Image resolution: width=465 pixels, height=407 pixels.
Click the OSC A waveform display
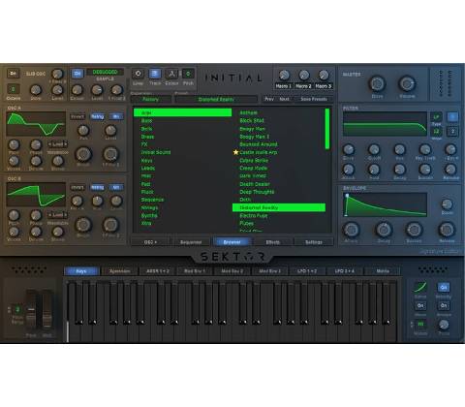pyautogui.click(x=36, y=124)
